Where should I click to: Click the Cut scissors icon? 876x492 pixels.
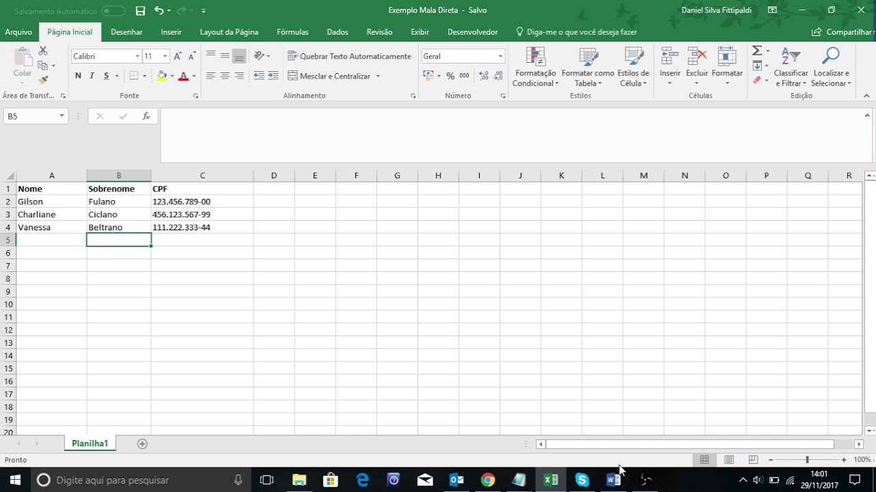pos(43,51)
